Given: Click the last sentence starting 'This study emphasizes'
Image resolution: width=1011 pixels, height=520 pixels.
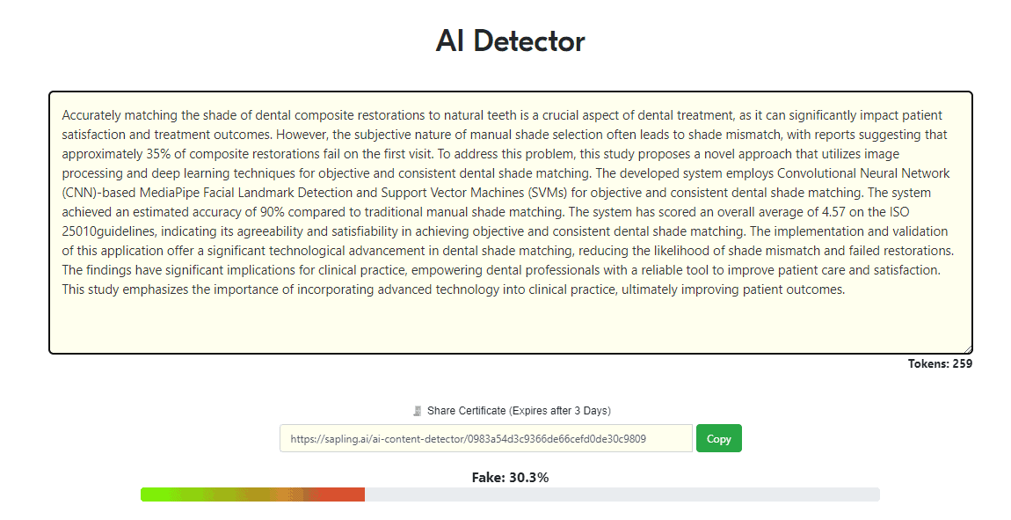Looking at the screenshot, I should [454, 289].
